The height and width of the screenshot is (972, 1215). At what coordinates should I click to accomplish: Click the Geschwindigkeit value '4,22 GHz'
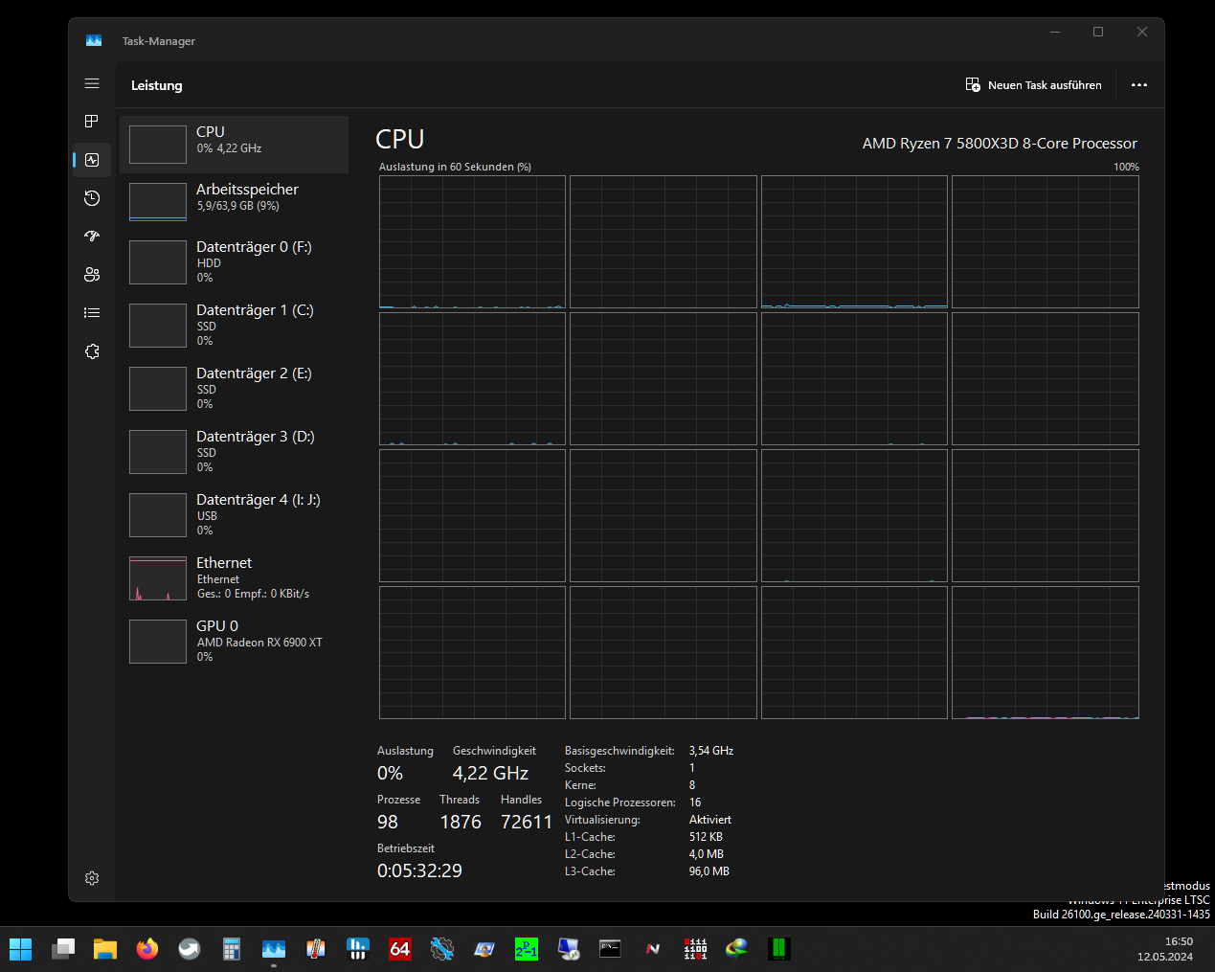click(490, 773)
